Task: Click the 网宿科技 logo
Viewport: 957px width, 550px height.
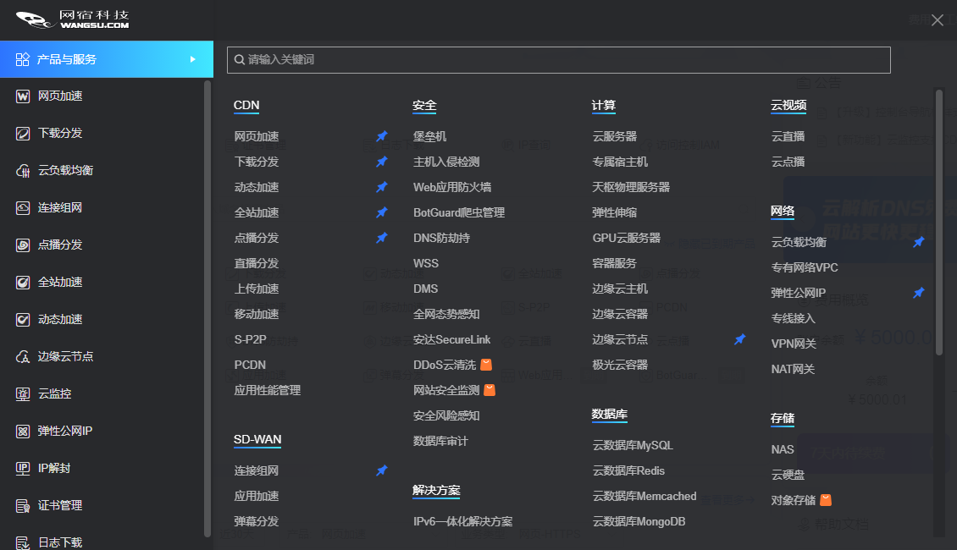Action: click(73, 20)
